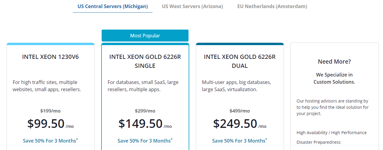Click Save 50% link under $99.50 plan
This screenshot has width=383, height=150.
tap(50, 141)
